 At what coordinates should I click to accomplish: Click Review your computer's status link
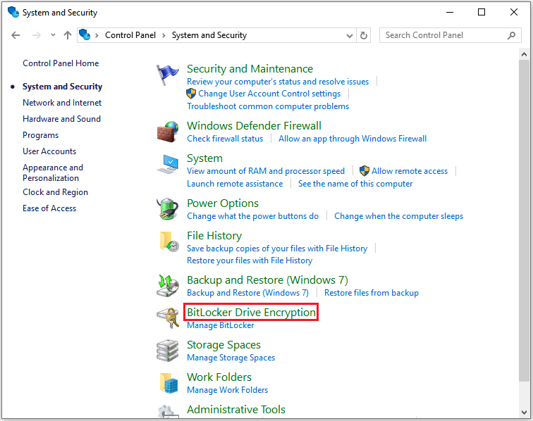[278, 82]
